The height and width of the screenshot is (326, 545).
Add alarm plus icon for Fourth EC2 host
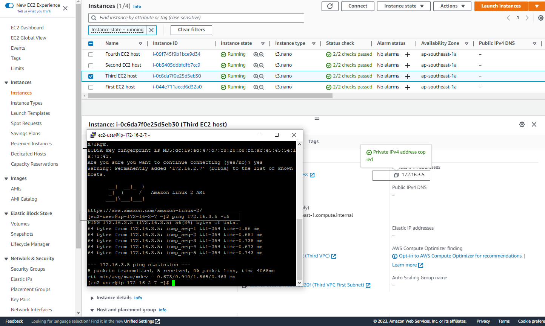click(408, 55)
